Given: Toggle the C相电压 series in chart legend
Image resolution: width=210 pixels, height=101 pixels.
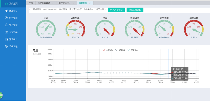Looking at the screenshot, I should [x=132, y=50].
